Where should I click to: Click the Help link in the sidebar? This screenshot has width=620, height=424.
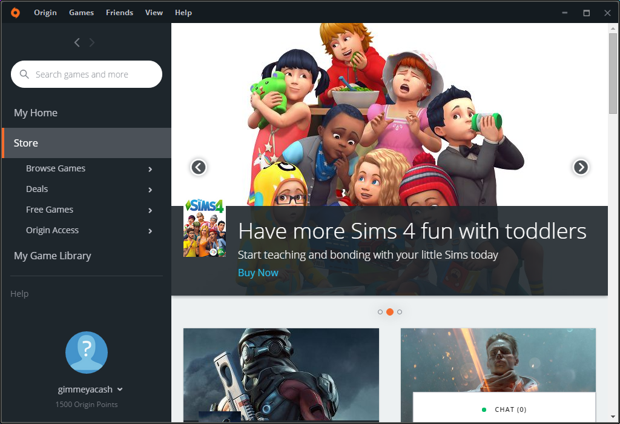[19, 294]
